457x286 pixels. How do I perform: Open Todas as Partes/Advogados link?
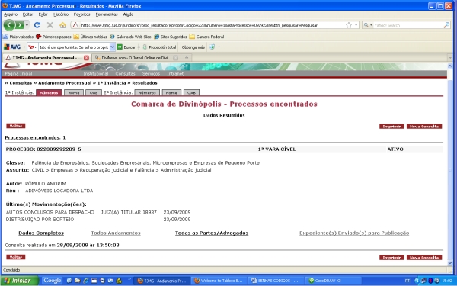(212, 233)
